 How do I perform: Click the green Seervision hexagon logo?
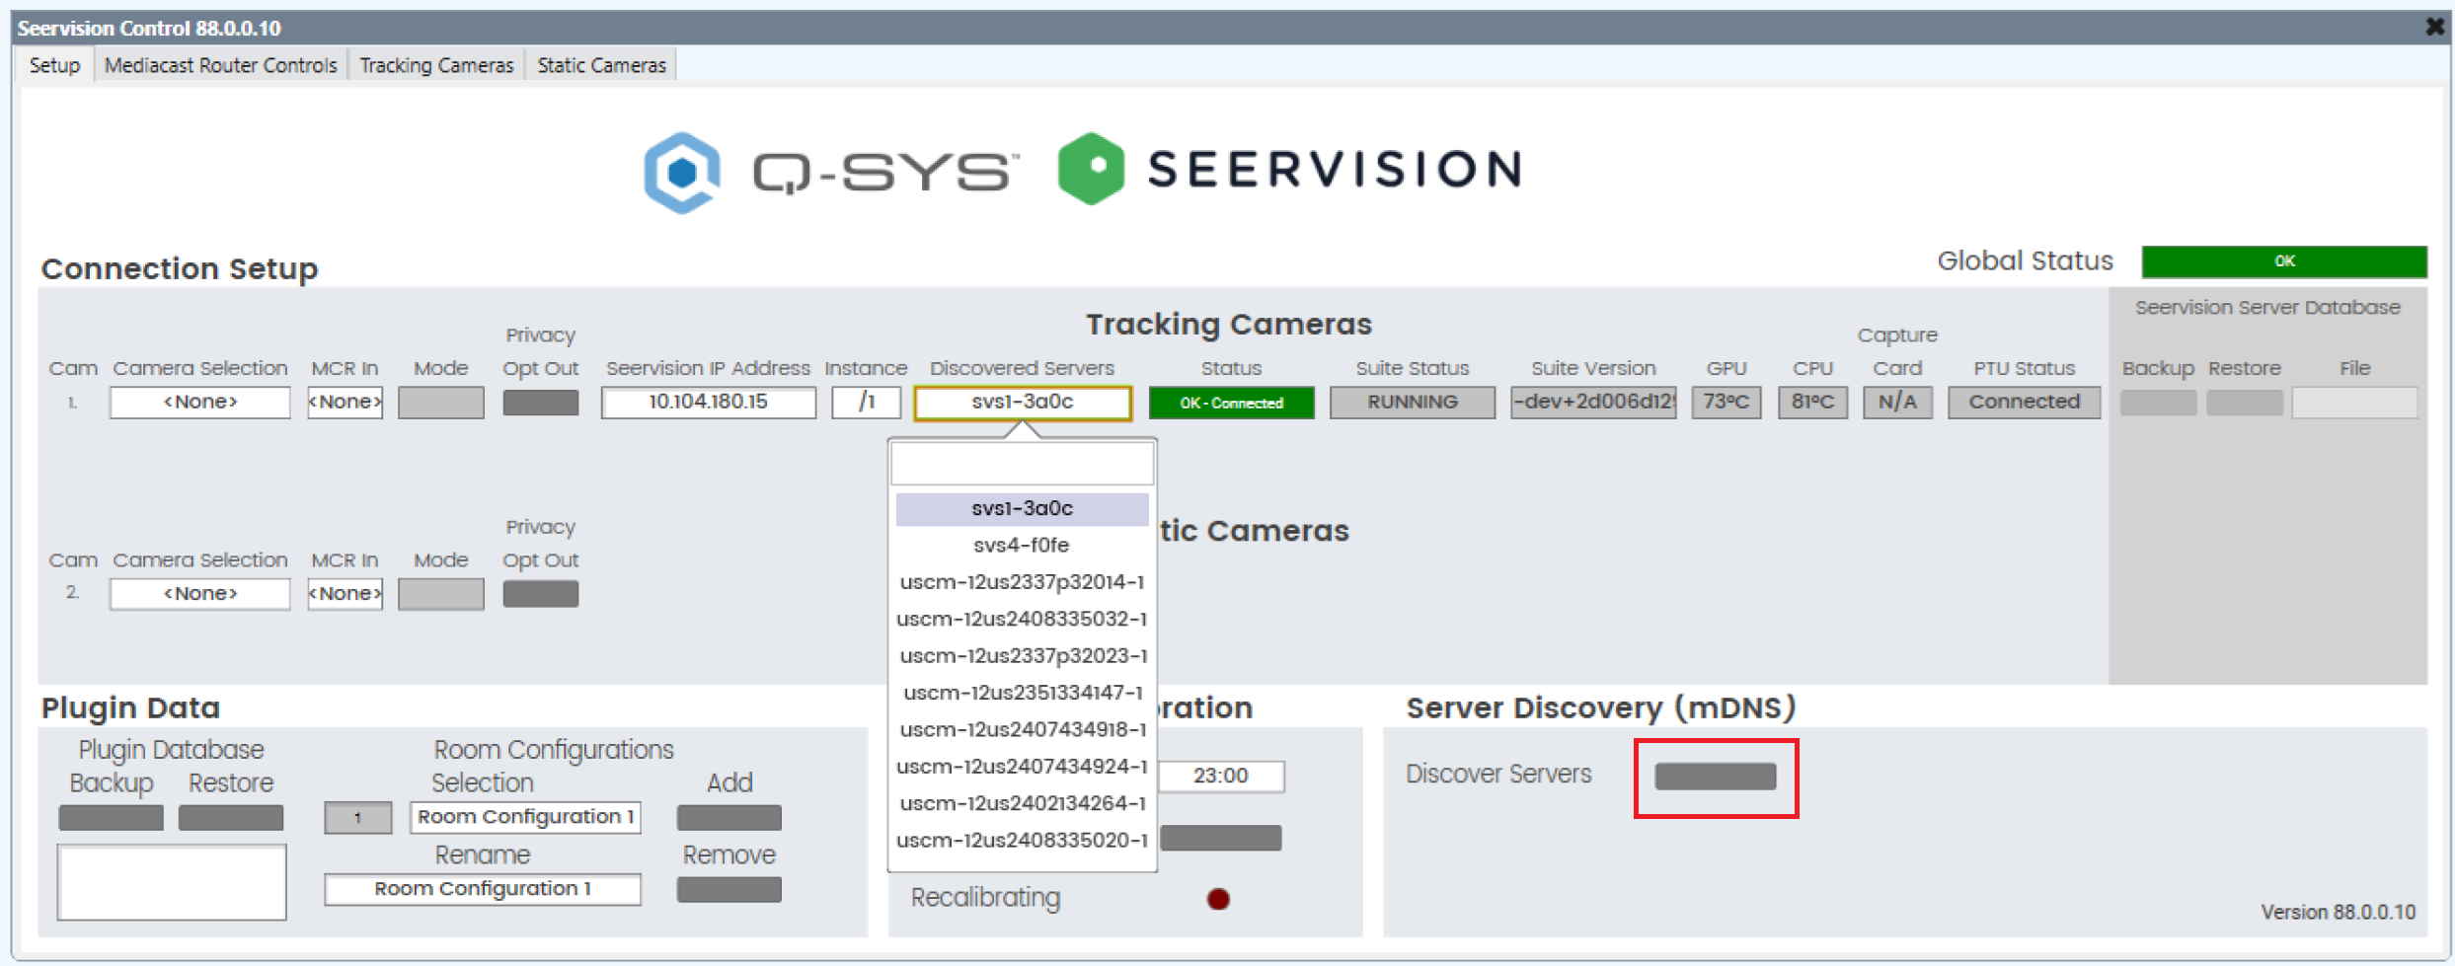click(1090, 169)
